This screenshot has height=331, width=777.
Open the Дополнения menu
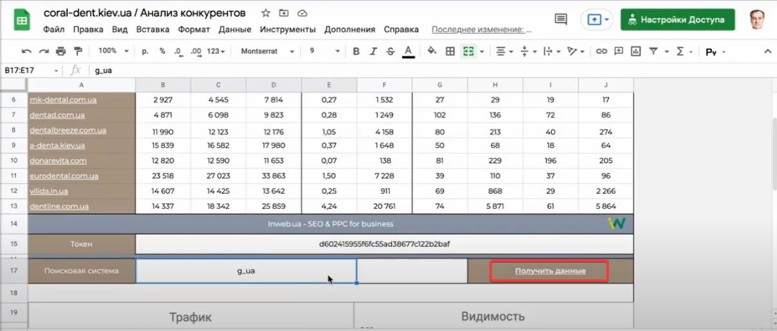coord(350,29)
